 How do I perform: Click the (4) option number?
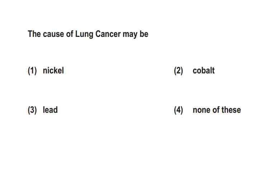pyautogui.click(x=178, y=110)
